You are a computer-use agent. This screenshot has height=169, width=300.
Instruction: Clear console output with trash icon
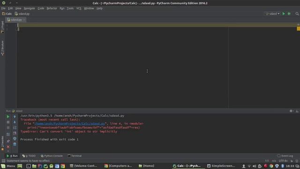[15, 144]
